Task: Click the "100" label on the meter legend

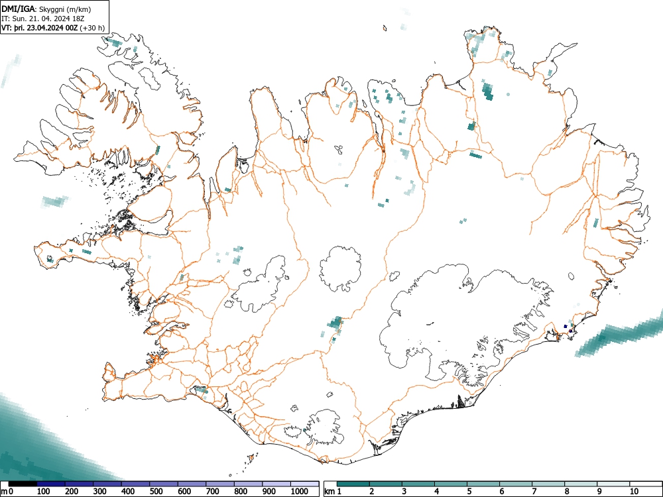Action: tap(44, 492)
